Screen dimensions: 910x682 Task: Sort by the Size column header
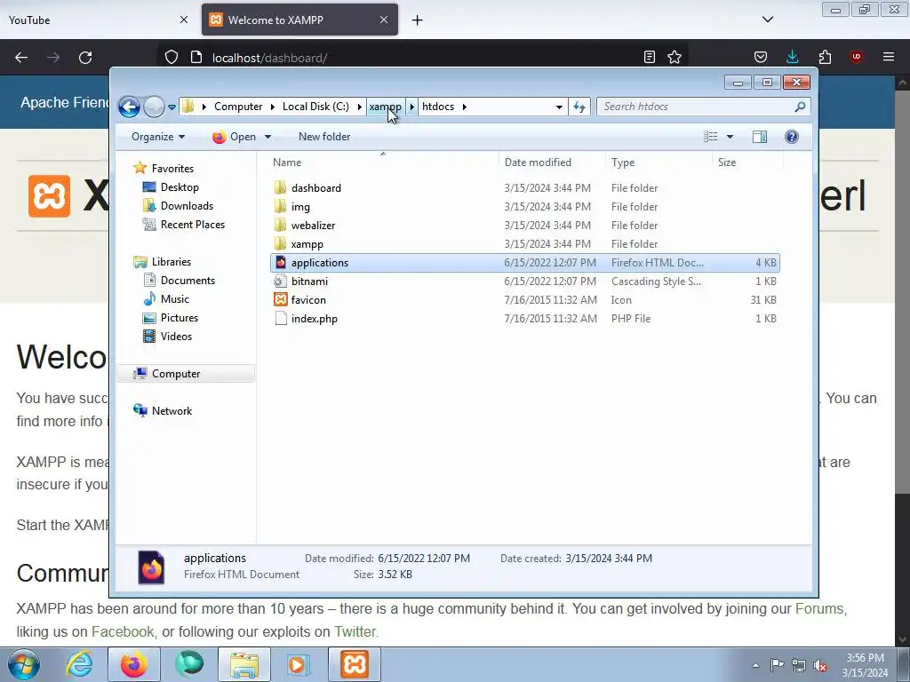tap(746, 163)
